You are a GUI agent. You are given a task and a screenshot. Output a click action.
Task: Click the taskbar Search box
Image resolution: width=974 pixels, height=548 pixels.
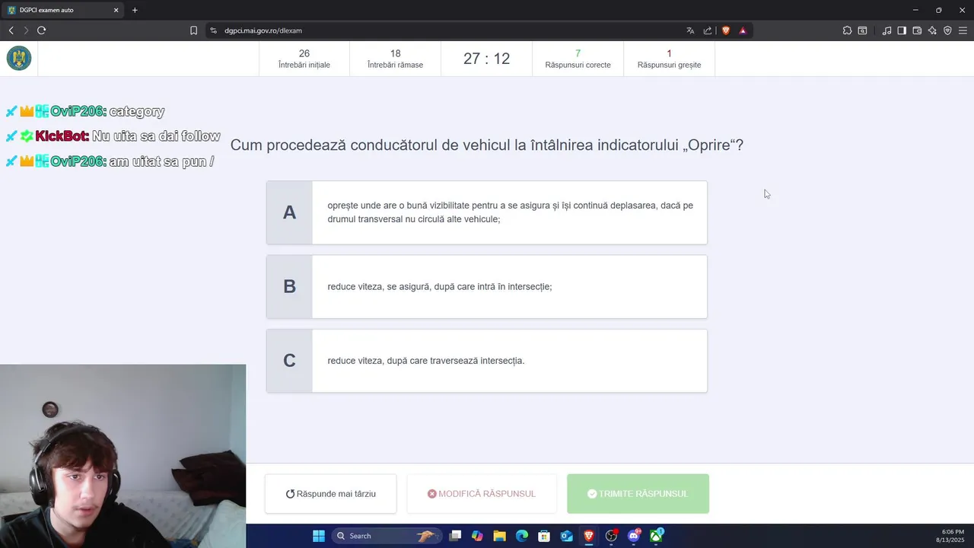click(387, 536)
